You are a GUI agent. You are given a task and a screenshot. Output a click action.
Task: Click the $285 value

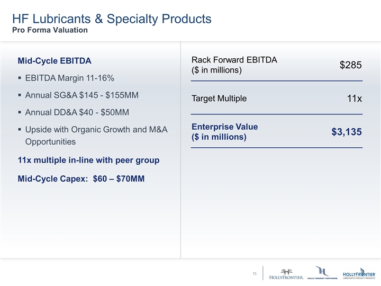tap(350, 65)
